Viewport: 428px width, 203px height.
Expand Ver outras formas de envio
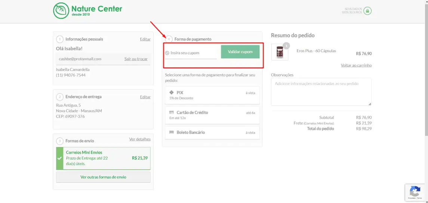pos(103,177)
